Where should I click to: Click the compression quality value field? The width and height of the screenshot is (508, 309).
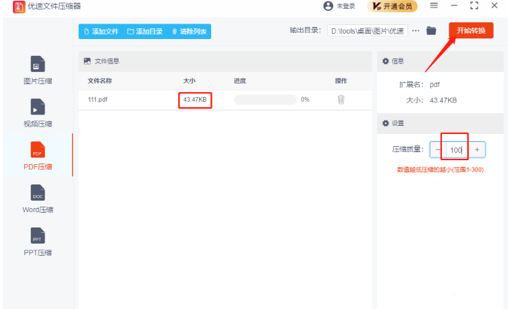point(457,150)
